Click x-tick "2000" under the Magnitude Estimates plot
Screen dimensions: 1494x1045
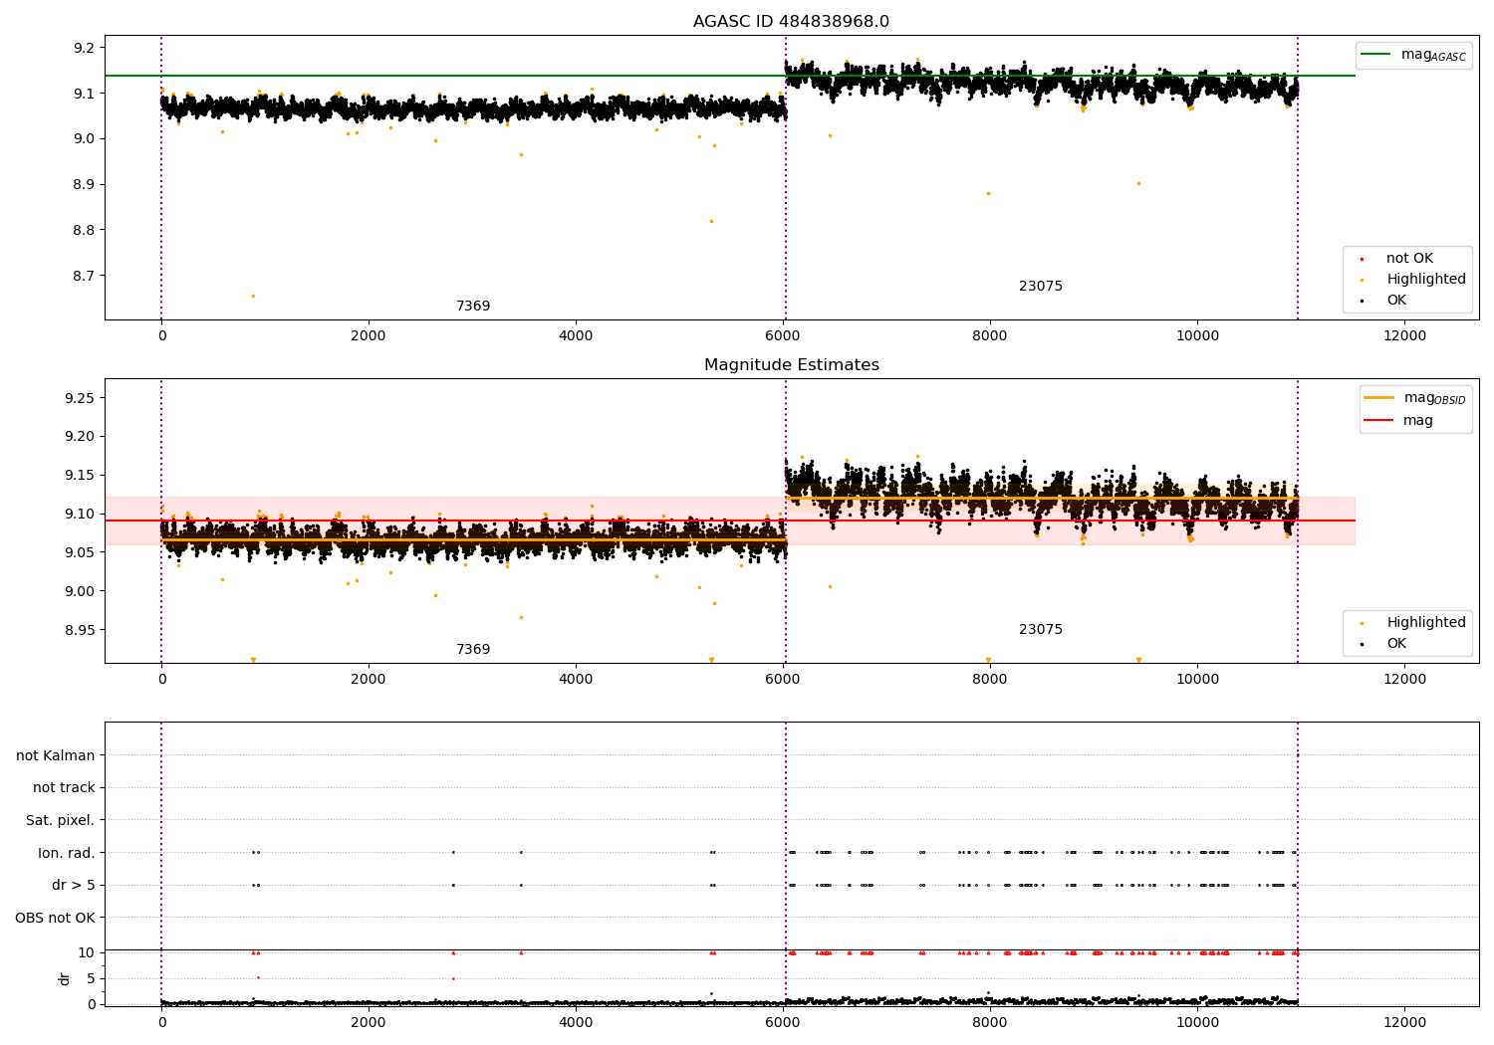[369, 680]
